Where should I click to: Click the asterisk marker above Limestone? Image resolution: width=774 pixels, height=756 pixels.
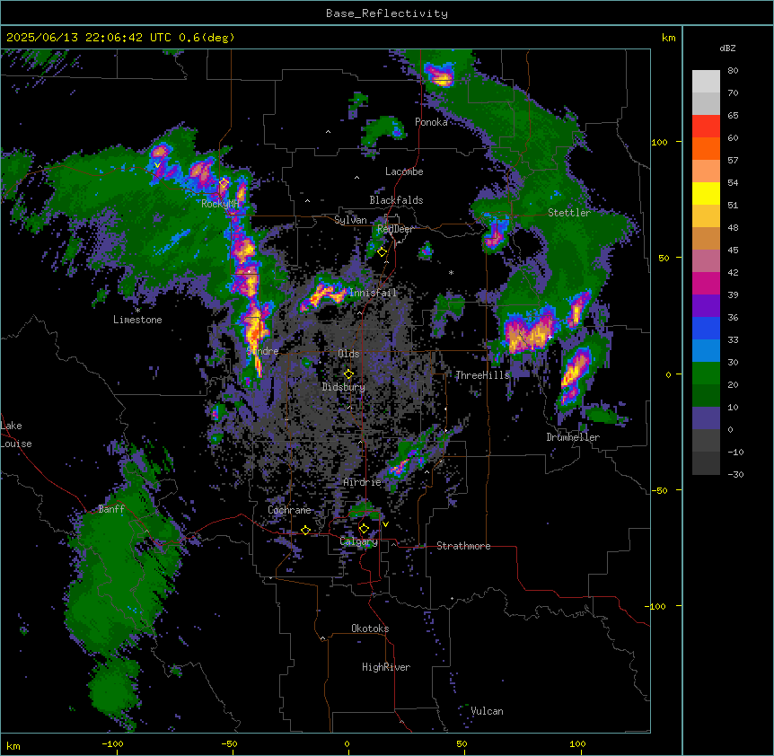click(137, 311)
